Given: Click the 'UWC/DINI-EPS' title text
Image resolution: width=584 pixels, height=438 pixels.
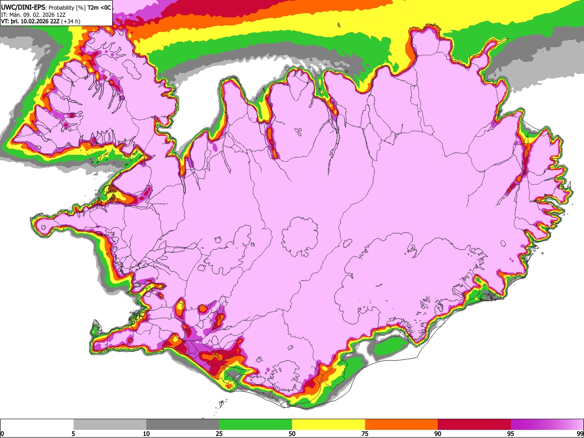Looking at the screenshot, I should (24, 8).
